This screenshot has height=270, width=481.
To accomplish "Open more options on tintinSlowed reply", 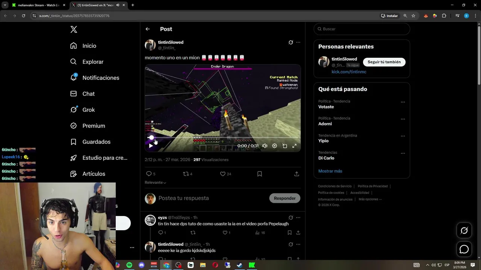I will tap(298, 244).
